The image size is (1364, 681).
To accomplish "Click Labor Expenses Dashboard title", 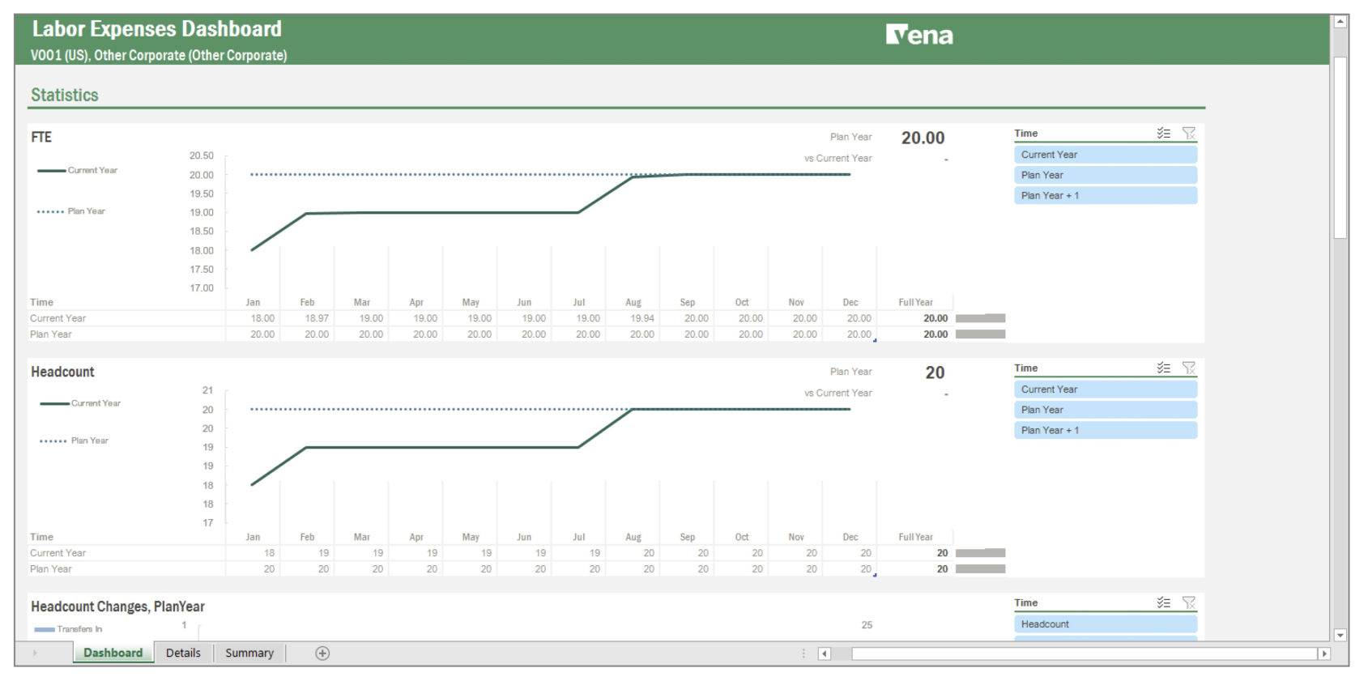I will coord(156,29).
